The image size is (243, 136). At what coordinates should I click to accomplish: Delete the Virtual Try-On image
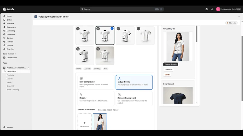point(167,75)
